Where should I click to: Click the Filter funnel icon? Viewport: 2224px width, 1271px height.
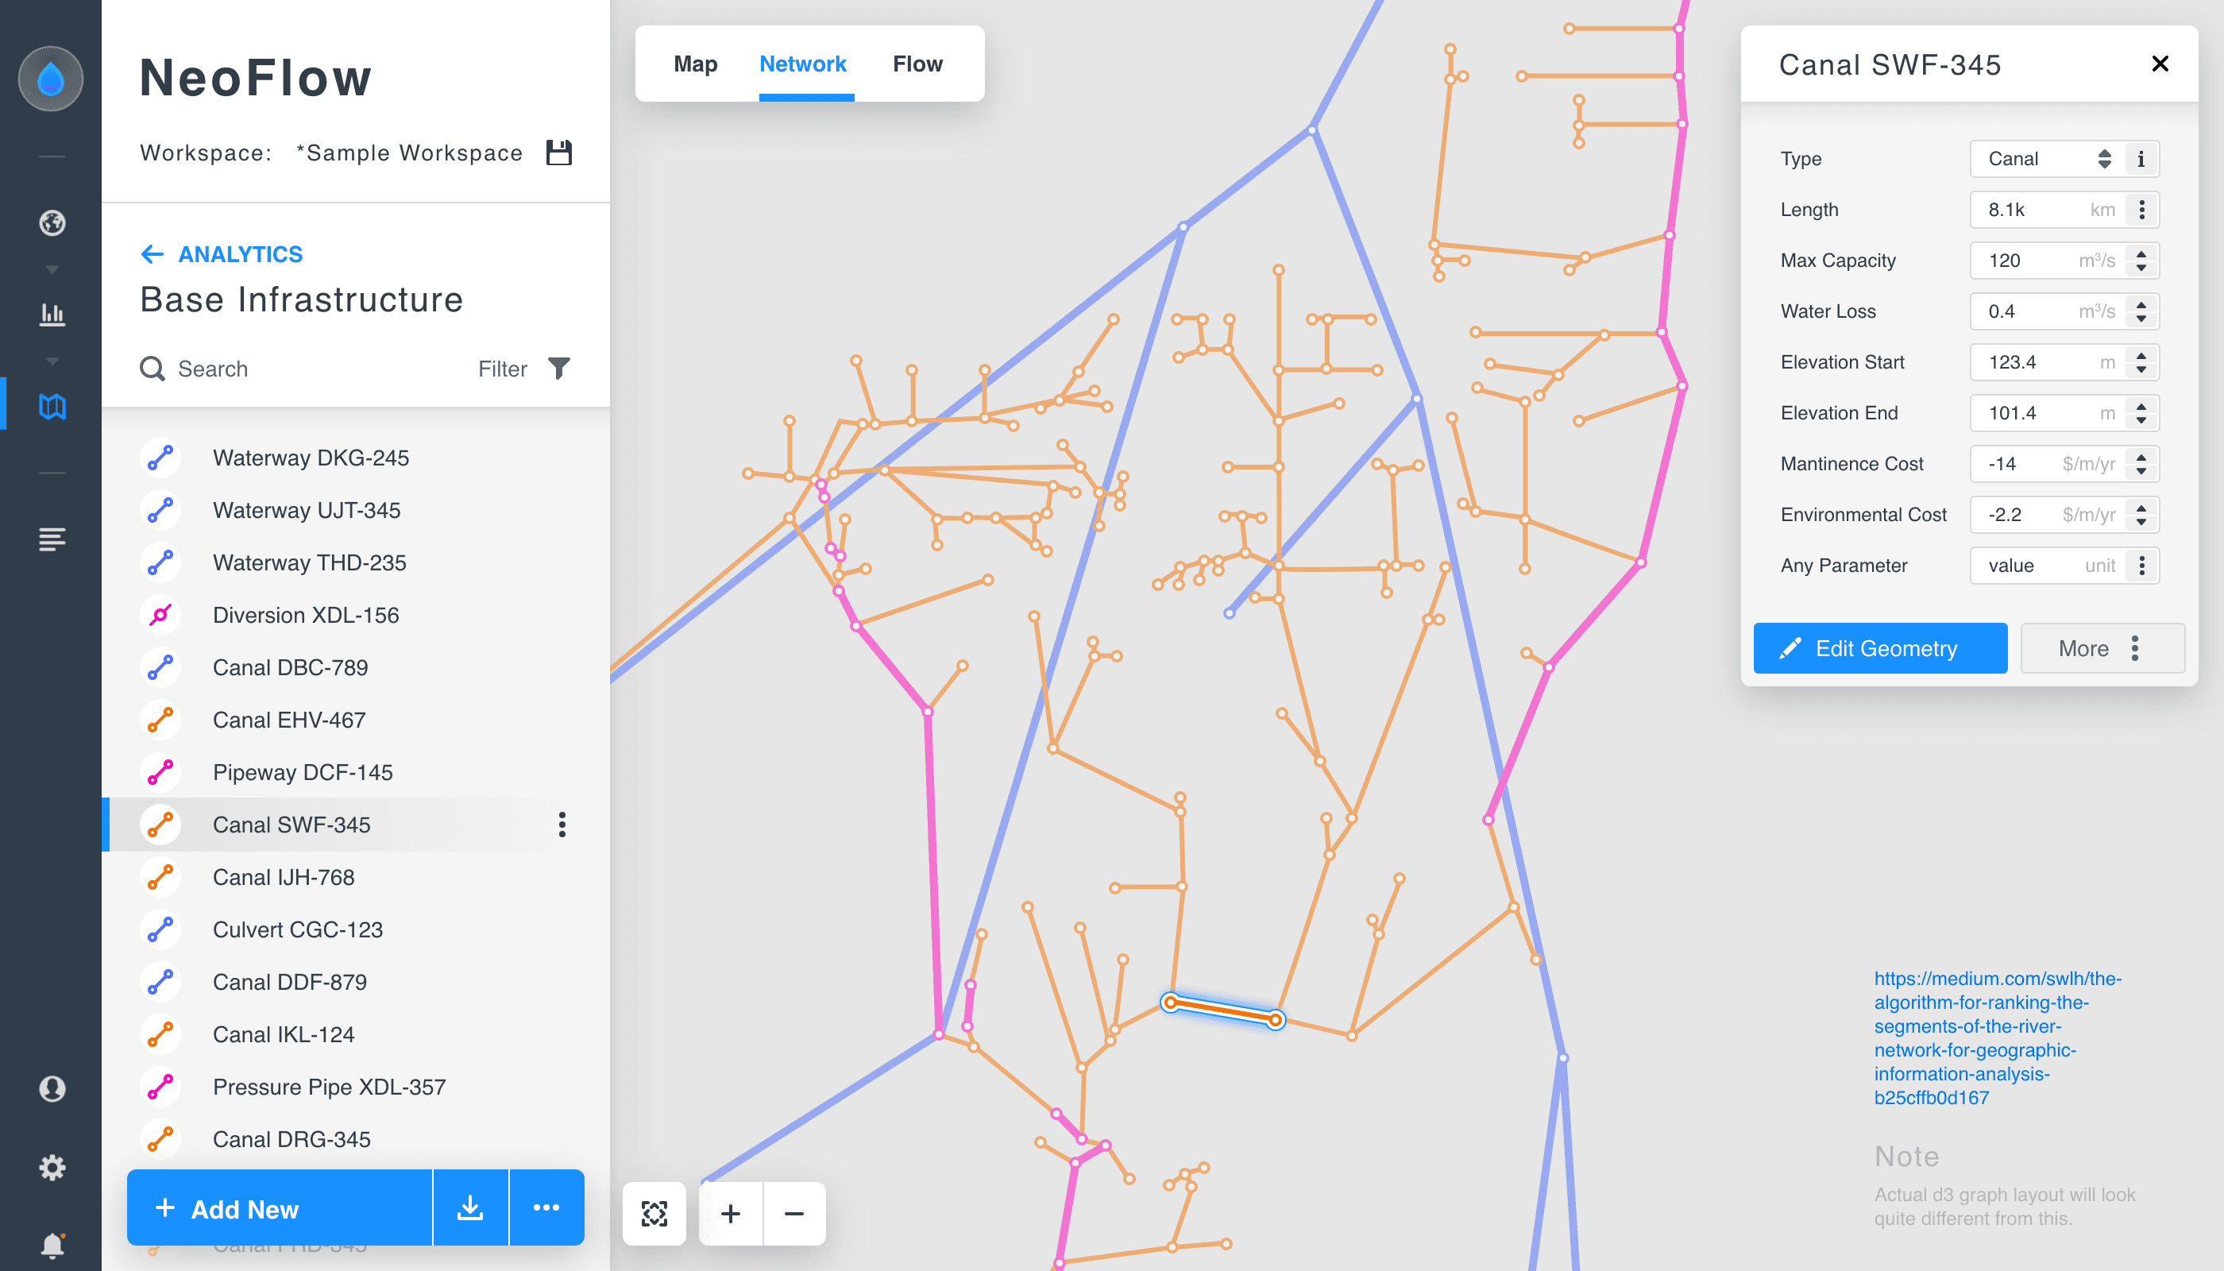click(x=559, y=369)
